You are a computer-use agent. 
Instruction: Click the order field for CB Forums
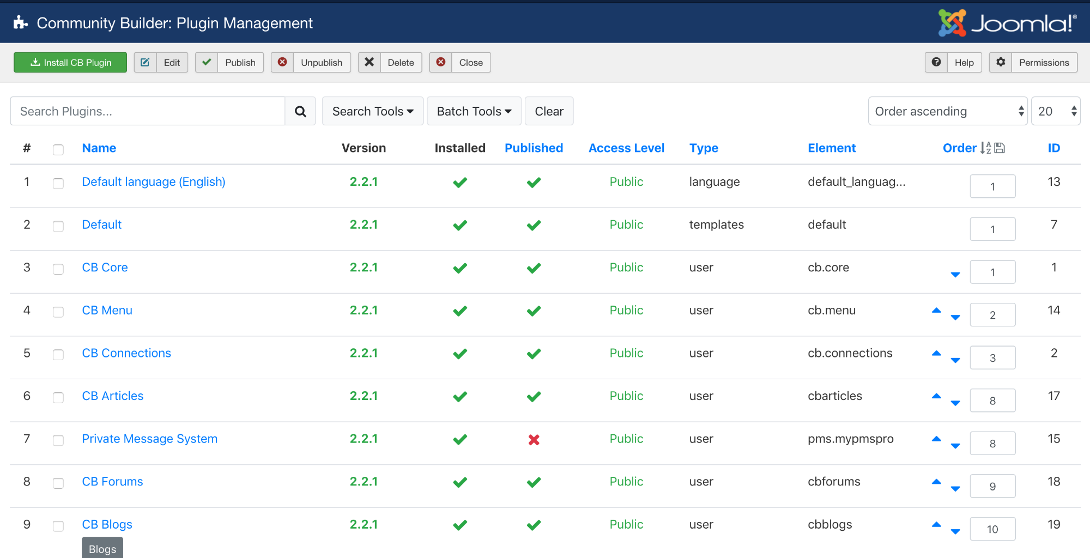[x=992, y=486]
